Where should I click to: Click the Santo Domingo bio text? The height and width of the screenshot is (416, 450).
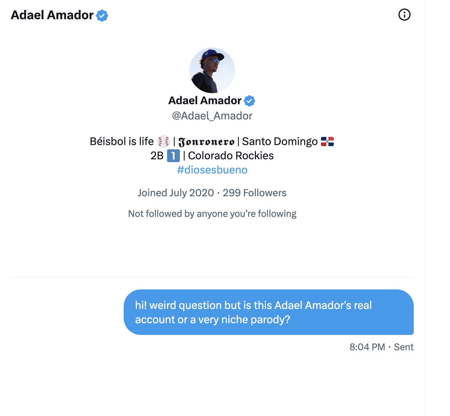click(280, 142)
